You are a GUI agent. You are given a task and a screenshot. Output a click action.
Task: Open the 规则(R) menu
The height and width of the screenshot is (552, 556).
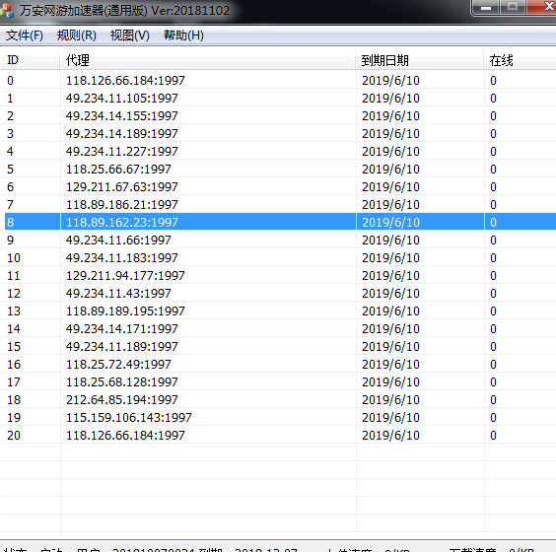pos(77,35)
